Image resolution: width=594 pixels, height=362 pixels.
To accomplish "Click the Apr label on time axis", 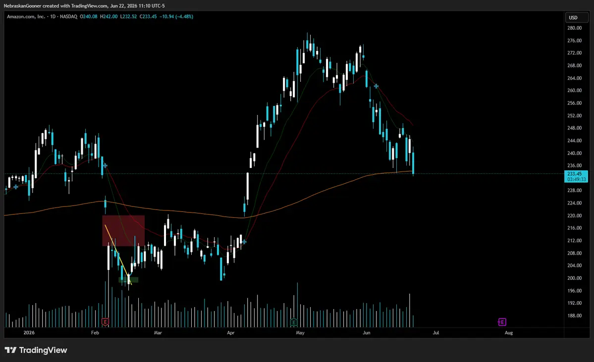I will 231,333.
